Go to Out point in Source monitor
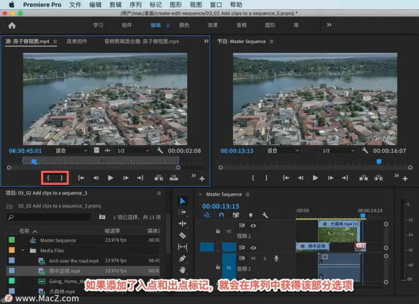The width and height of the screenshot is (419, 304). (x=140, y=177)
